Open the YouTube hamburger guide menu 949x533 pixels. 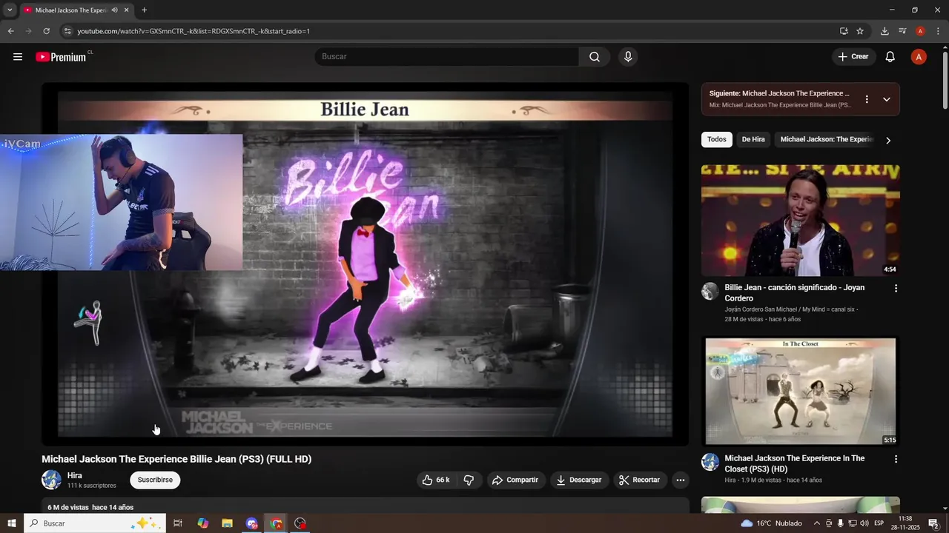18,57
